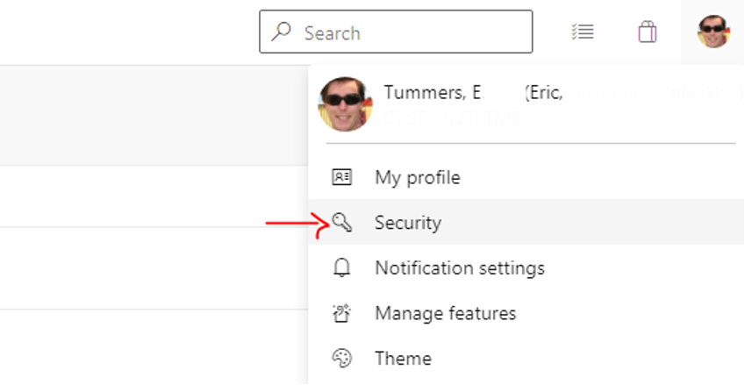This screenshot has height=385, width=745.
Task: Click the large profile photo in the menu
Action: [x=345, y=103]
